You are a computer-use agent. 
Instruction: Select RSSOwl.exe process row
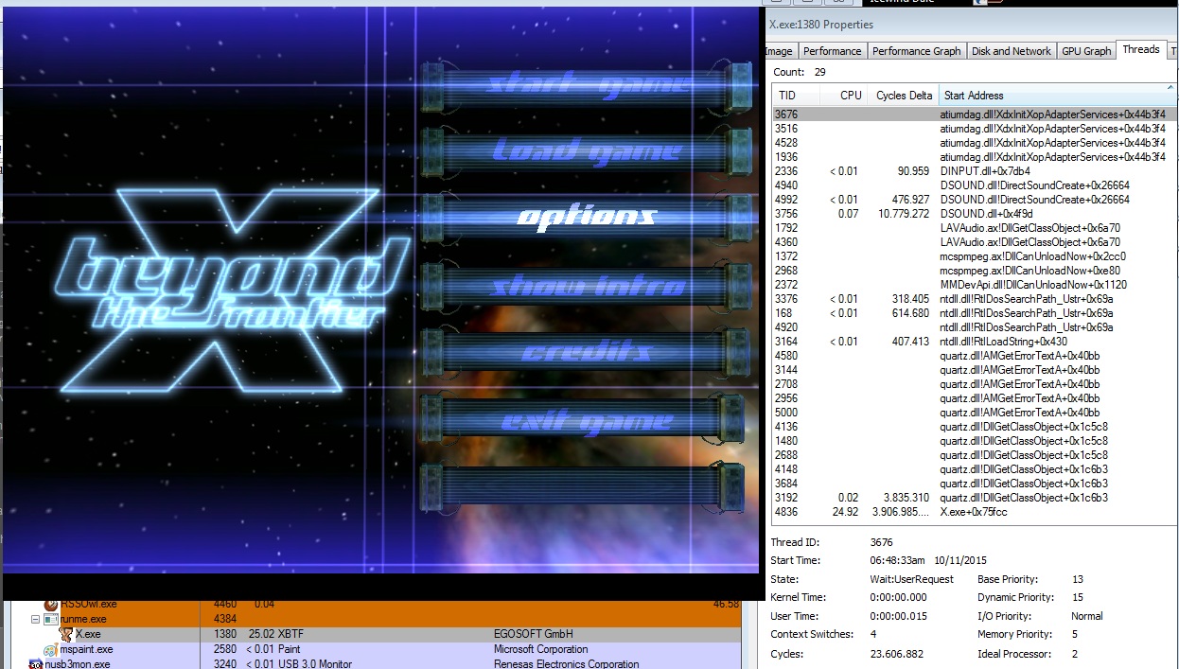[378, 606]
